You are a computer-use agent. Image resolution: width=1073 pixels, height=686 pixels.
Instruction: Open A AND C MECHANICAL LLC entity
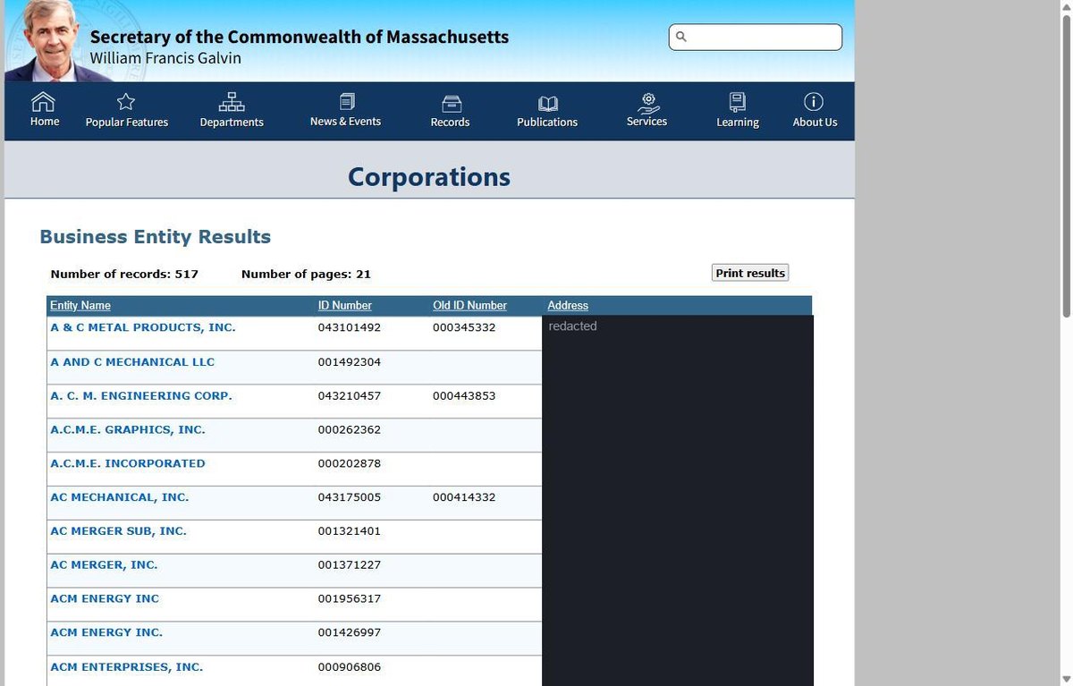click(x=132, y=362)
